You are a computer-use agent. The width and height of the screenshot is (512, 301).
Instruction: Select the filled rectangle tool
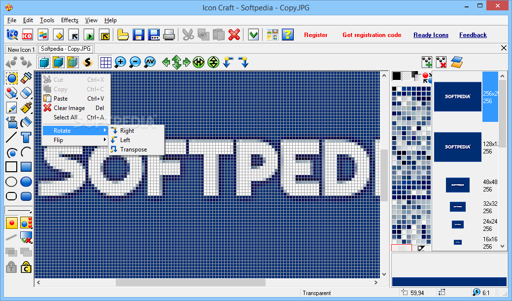[26, 167]
